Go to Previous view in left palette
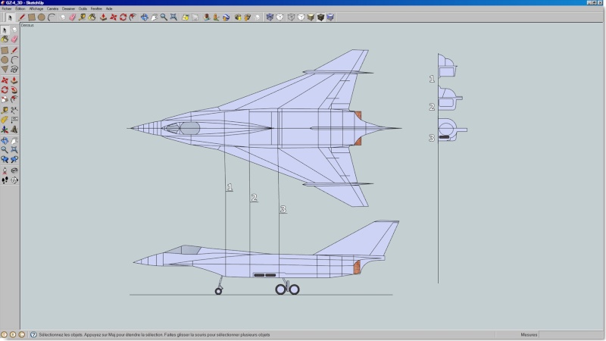This screenshot has width=606, height=341. [x=5, y=159]
